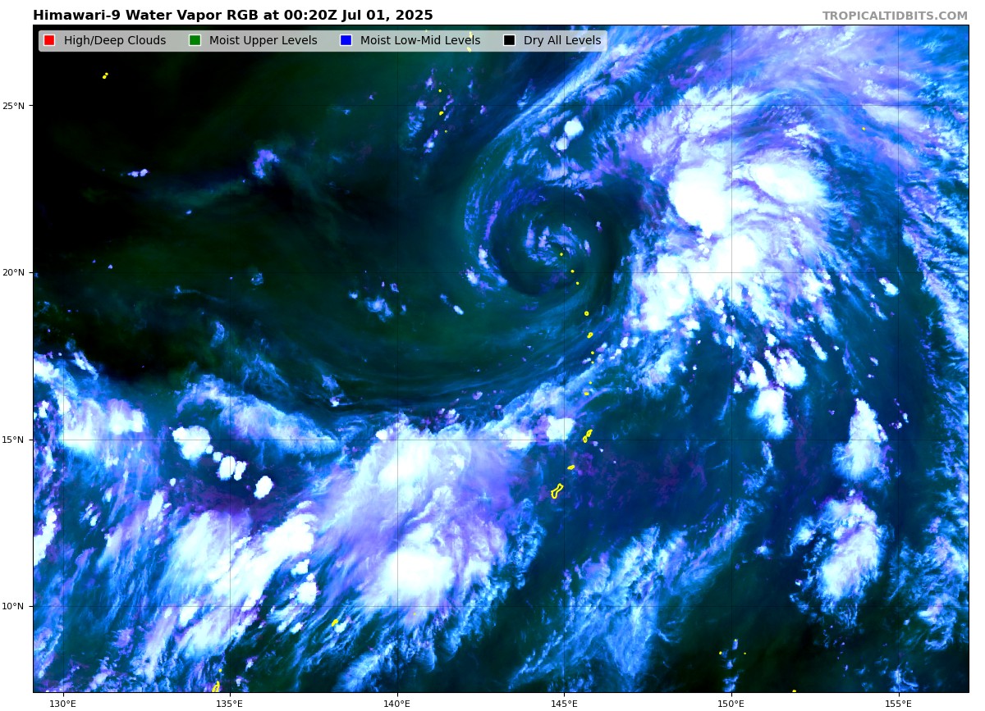
Task: Click the 145°E longitude axis label
Action: (564, 703)
